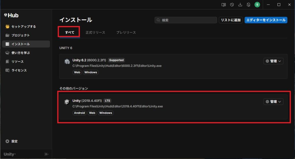
Task: Open 管理 dropdown for Unity 6.2
Action: pos(273,61)
